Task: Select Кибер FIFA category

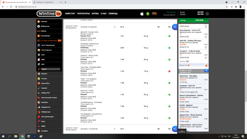Action: [x=49, y=93]
